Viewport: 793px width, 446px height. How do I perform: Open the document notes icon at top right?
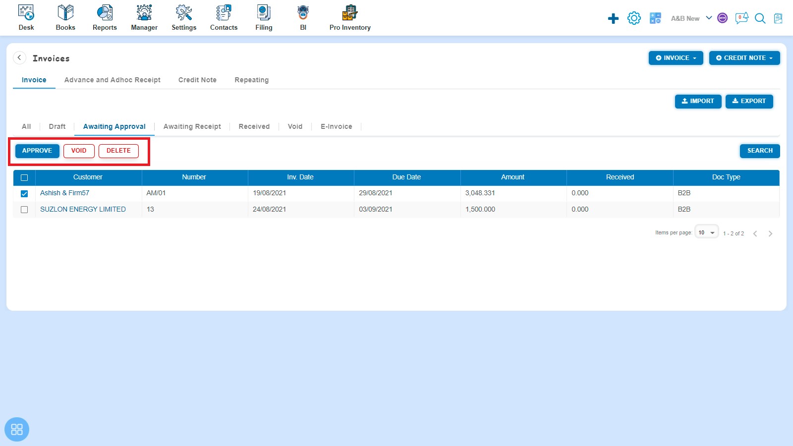[778, 18]
